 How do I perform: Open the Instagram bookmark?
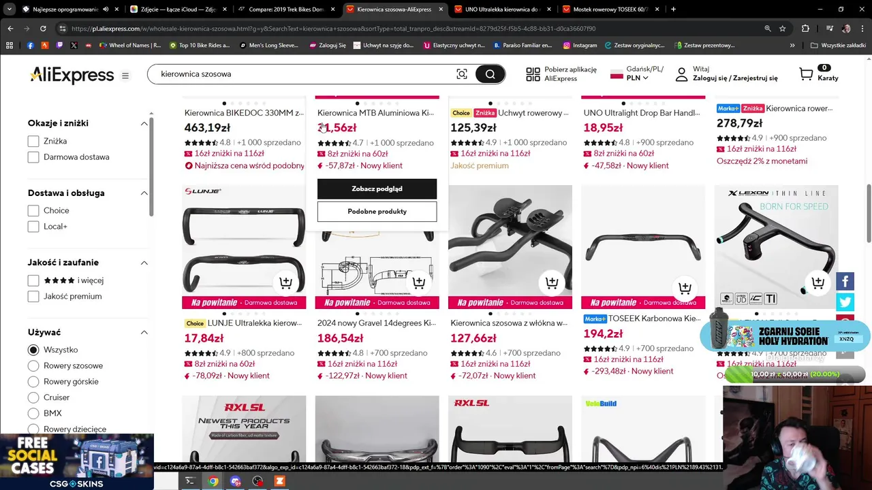point(579,46)
